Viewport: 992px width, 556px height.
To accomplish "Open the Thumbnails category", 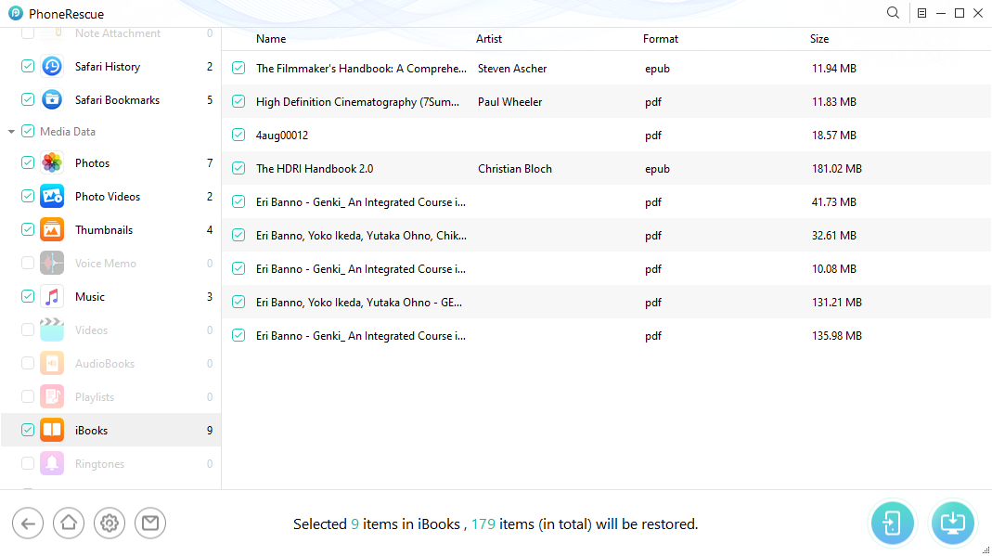I will click(103, 230).
